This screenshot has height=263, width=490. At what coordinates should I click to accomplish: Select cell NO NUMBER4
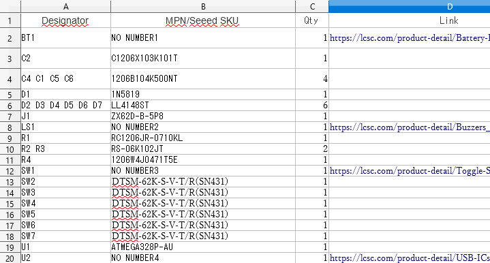[x=203, y=258]
